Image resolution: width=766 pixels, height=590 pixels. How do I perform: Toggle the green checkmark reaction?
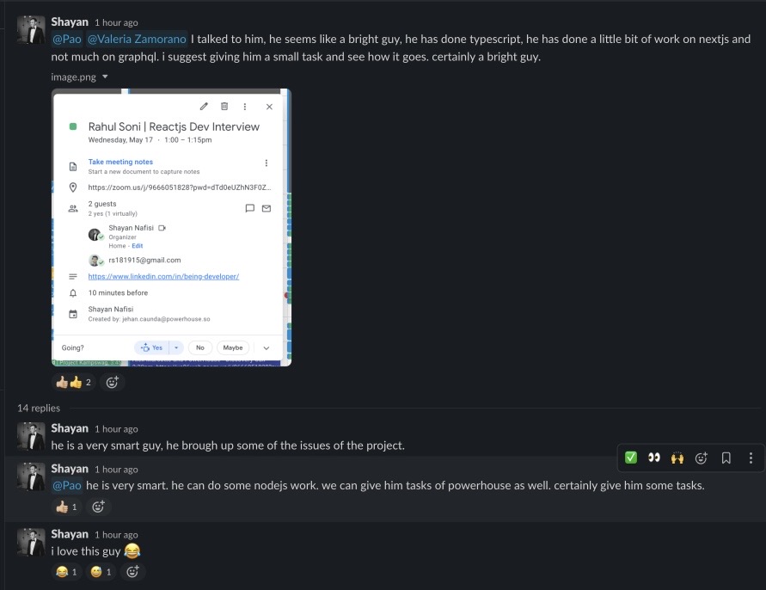pyautogui.click(x=630, y=458)
